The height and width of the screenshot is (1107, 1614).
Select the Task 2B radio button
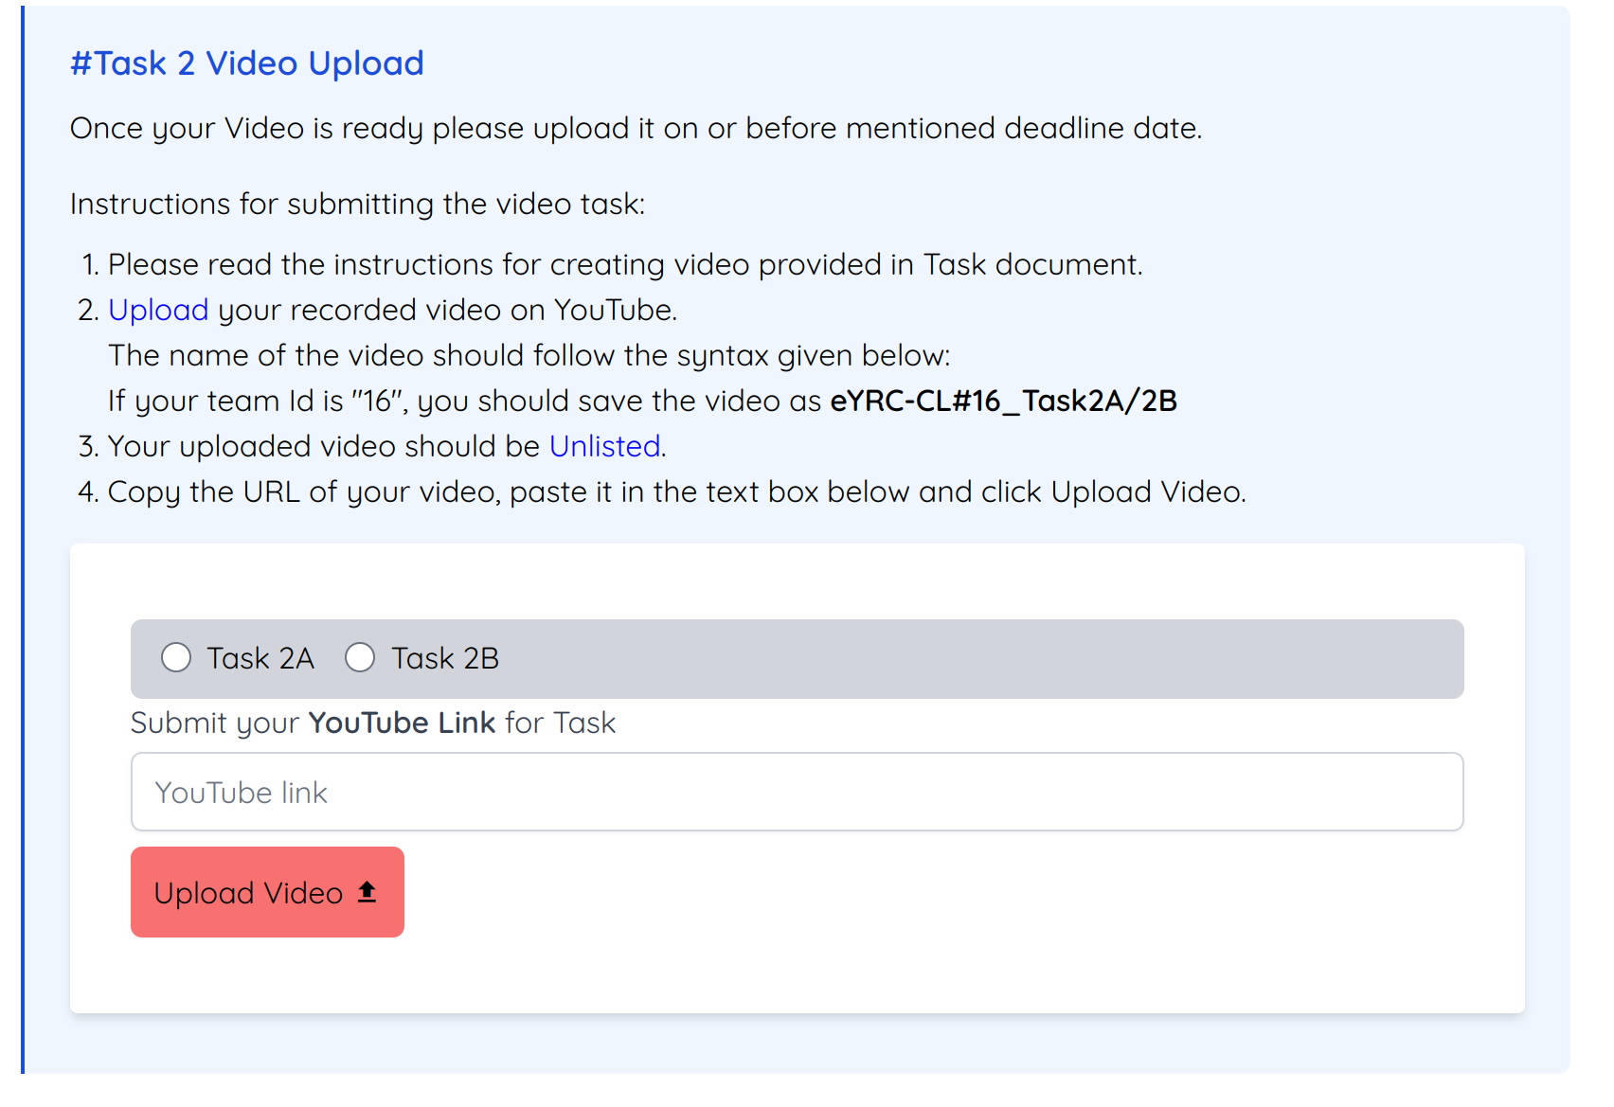point(360,657)
